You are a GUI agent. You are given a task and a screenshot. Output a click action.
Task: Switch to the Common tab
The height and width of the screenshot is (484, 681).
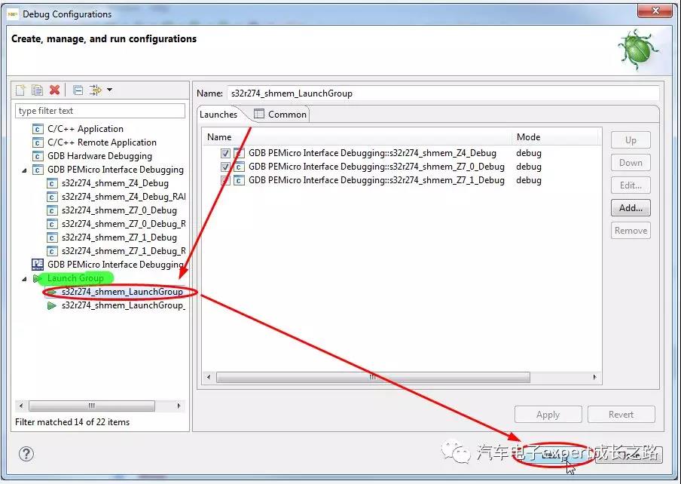tap(279, 115)
